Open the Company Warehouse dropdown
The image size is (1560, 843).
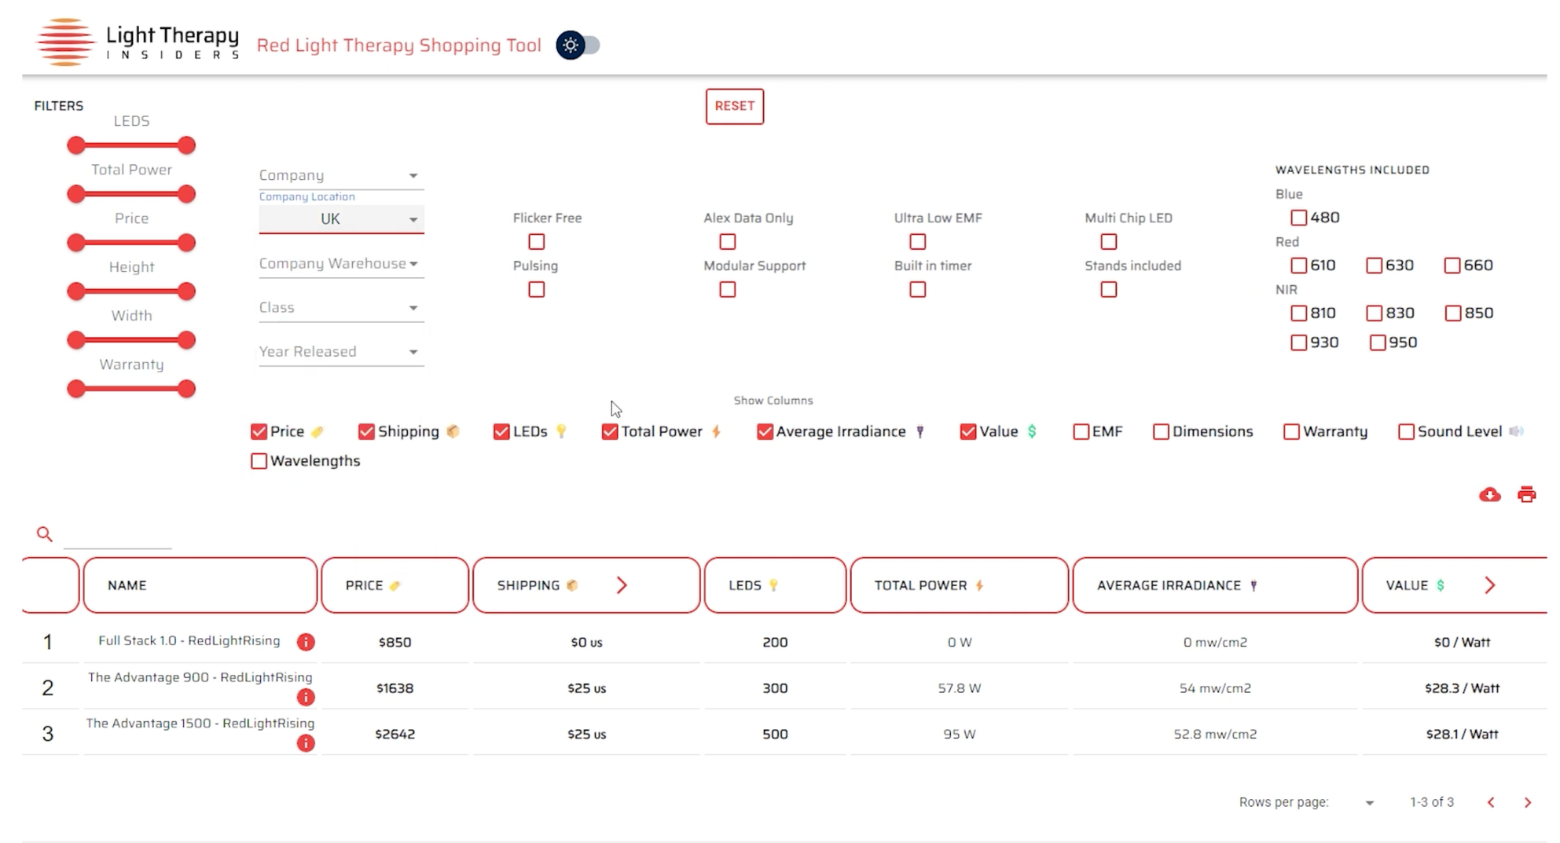(x=341, y=263)
